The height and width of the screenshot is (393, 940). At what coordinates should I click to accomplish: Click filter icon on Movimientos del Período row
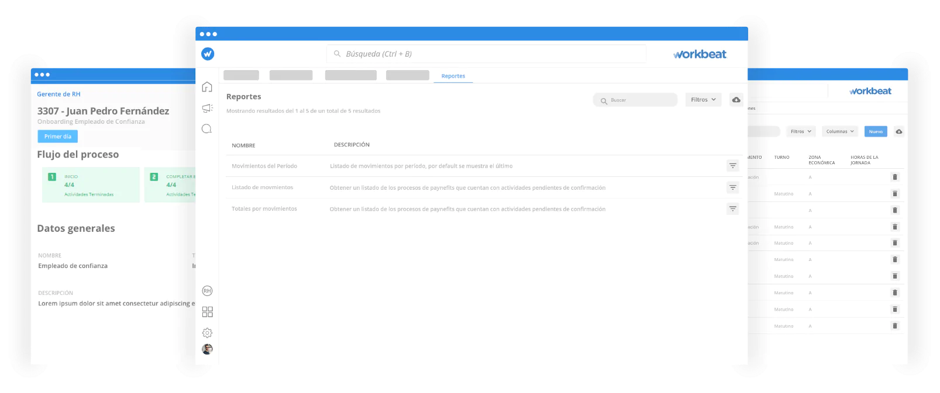coord(732,166)
